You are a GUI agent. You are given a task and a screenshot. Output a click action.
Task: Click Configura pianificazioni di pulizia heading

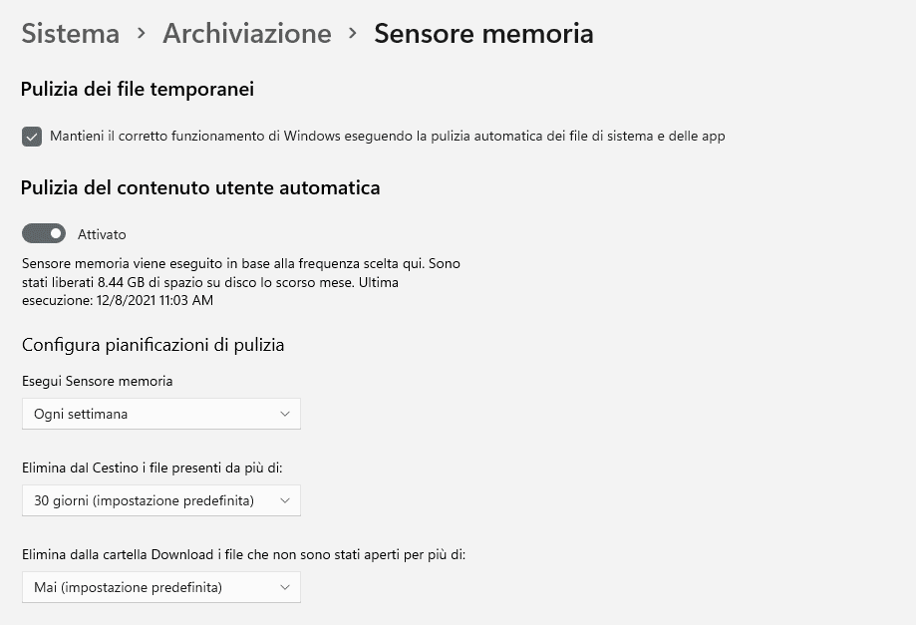153,345
